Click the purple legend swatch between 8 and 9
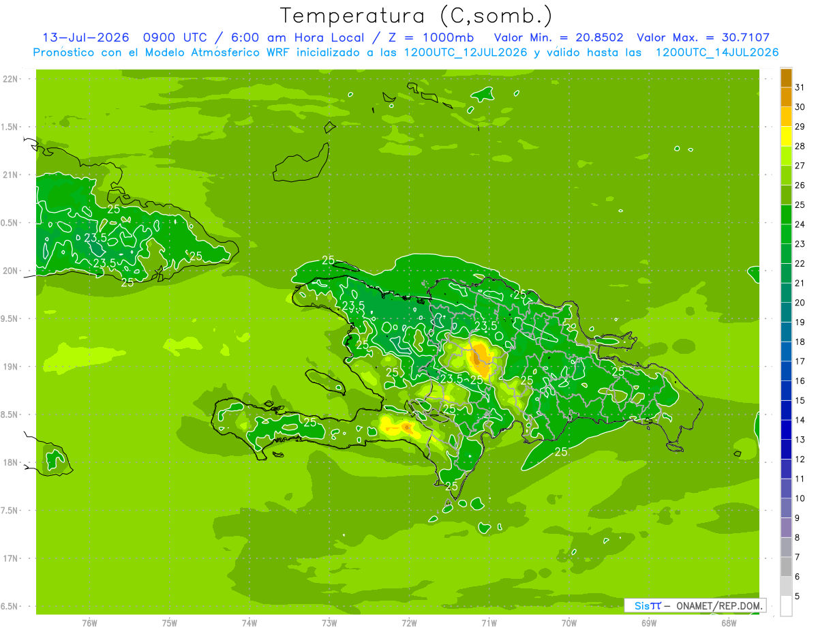Screen dimensions: 818x632 tap(786, 528)
